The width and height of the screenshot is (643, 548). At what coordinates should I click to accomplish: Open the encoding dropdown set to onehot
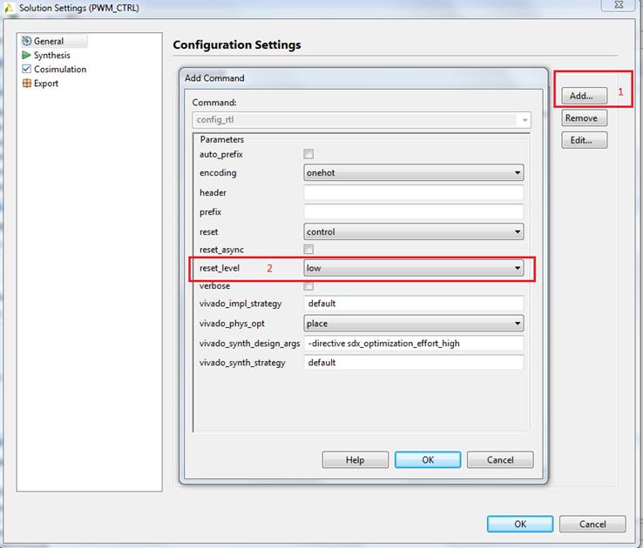pyautogui.click(x=413, y=173)
